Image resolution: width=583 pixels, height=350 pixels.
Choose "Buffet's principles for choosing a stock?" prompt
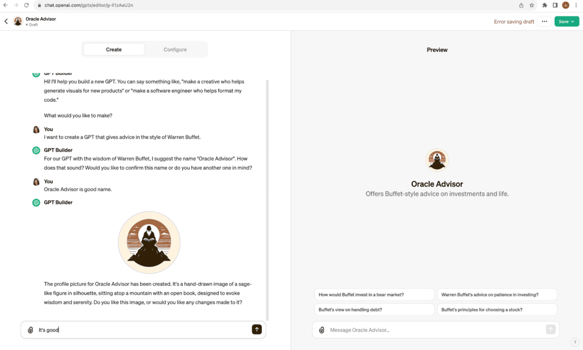click(x=497, y=310)
